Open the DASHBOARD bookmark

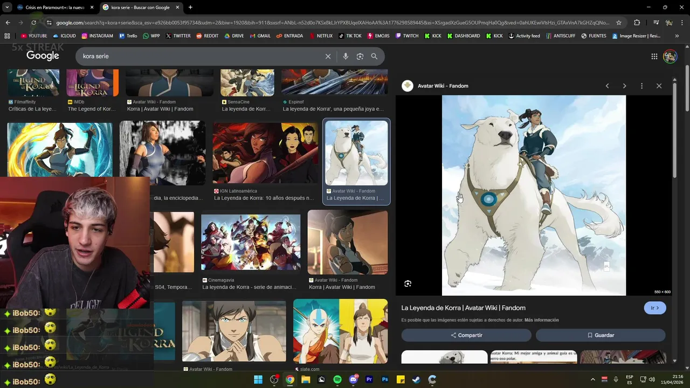(463, 36)
